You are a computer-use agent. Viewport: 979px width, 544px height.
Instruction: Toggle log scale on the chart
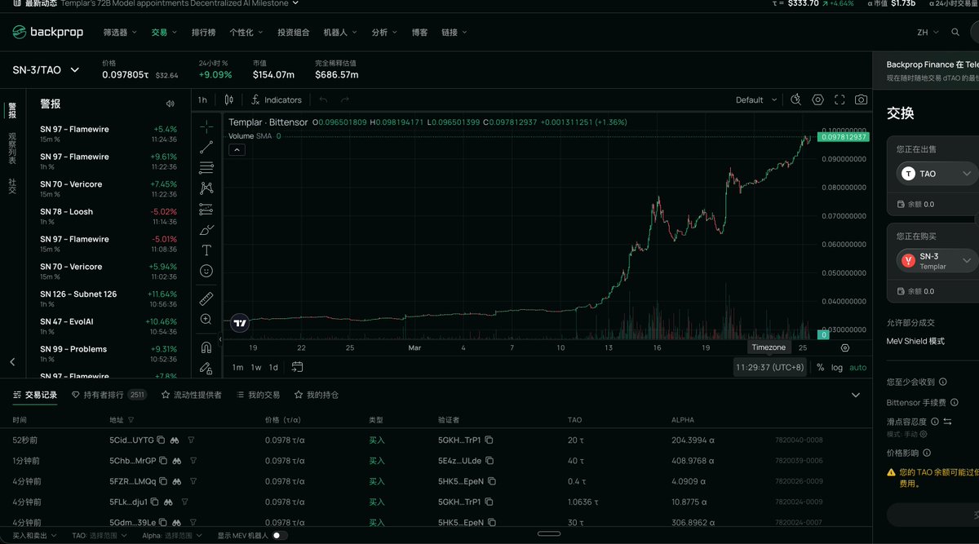(x=836, y=367)
